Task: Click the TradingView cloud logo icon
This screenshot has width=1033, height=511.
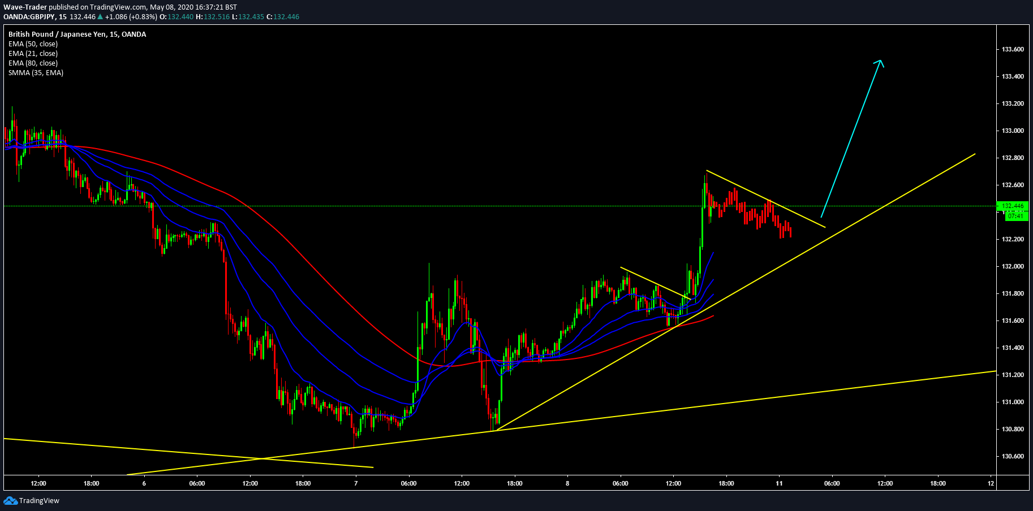Action: coord(10,501)
